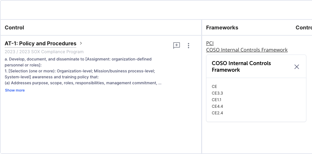Screen dimensions: 312x154
Task: Click the underlined COSO Internal Controls Framework link
Action: point(247,50)
